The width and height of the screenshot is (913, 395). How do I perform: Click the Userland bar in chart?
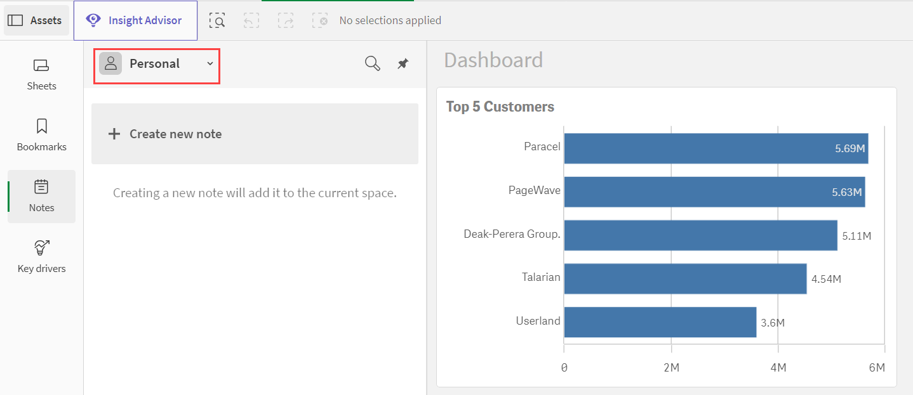pos(660,322)
